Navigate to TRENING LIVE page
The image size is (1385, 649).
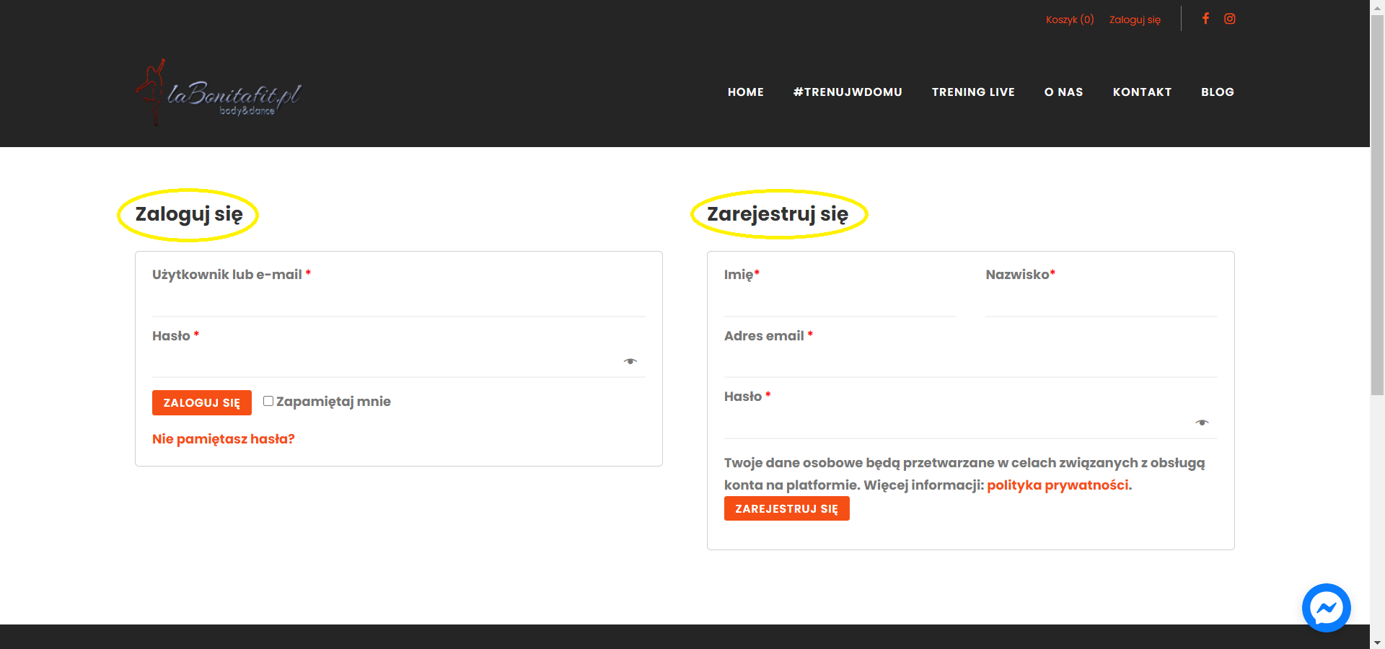pyautogui.click(x=973, y=92)
